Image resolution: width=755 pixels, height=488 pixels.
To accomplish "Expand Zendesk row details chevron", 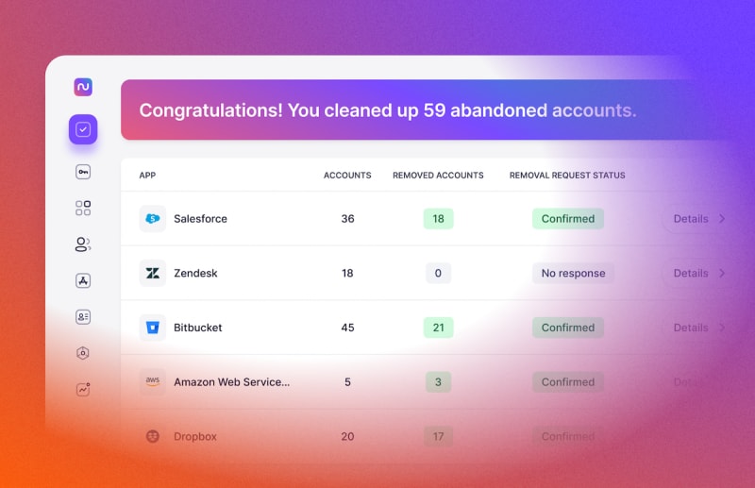I will click(x=722, y=273).
